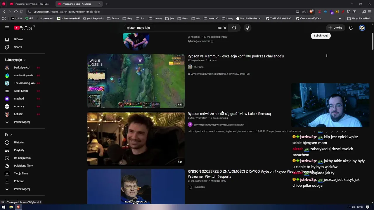Image resolution: width=374 pixels, height=210 pixels.
Task: Focus the YouTube search input field
Action: pyautogui.click(x=171, y=28)
